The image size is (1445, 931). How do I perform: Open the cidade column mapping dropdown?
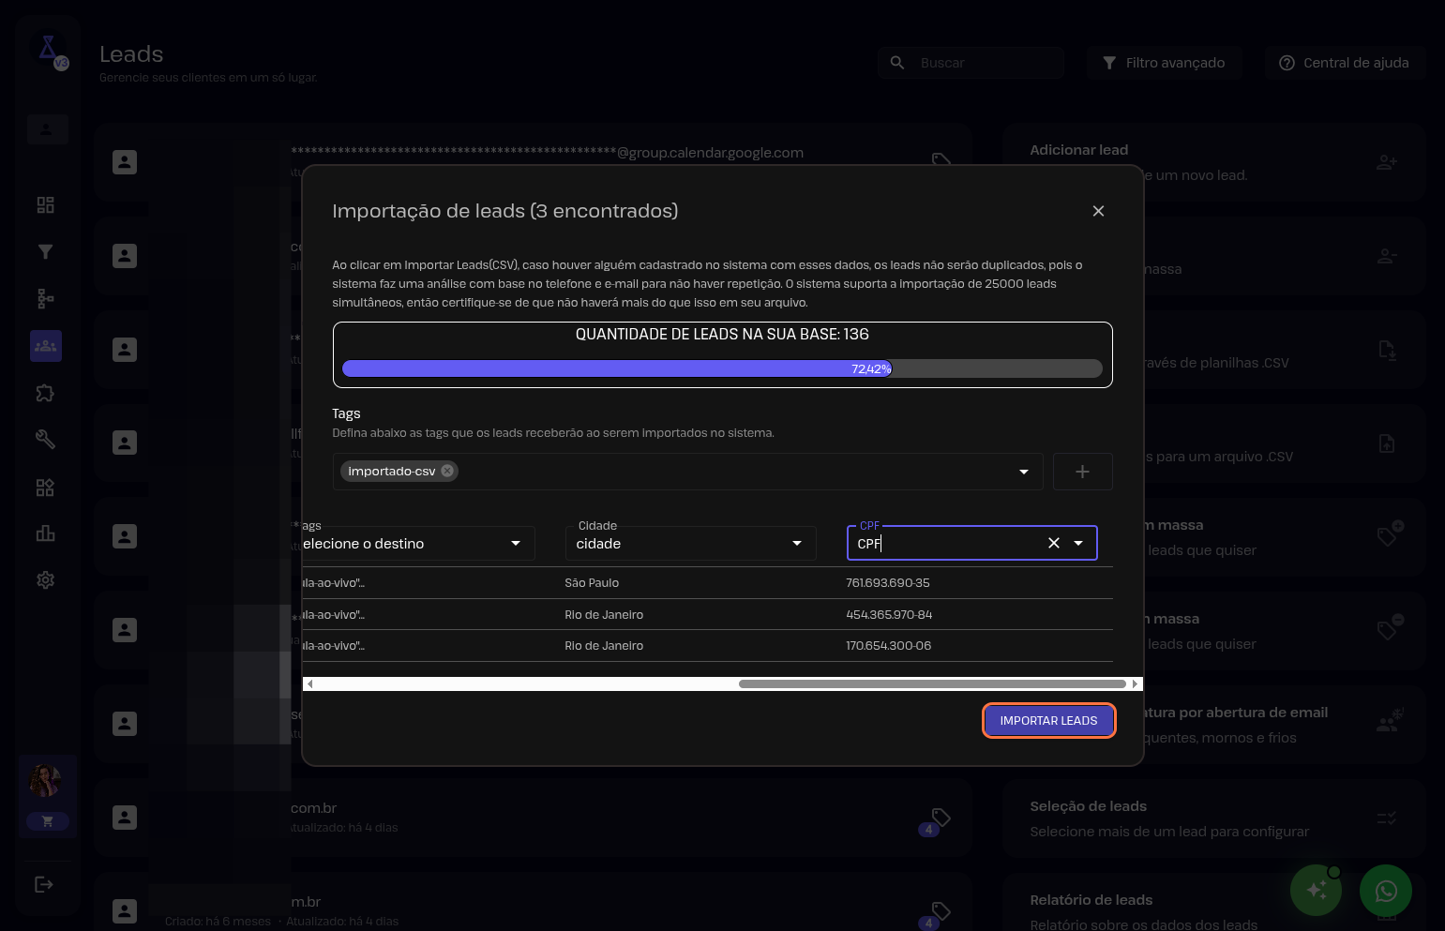796,544
